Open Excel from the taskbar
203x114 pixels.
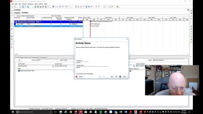[x=121, y=112]
